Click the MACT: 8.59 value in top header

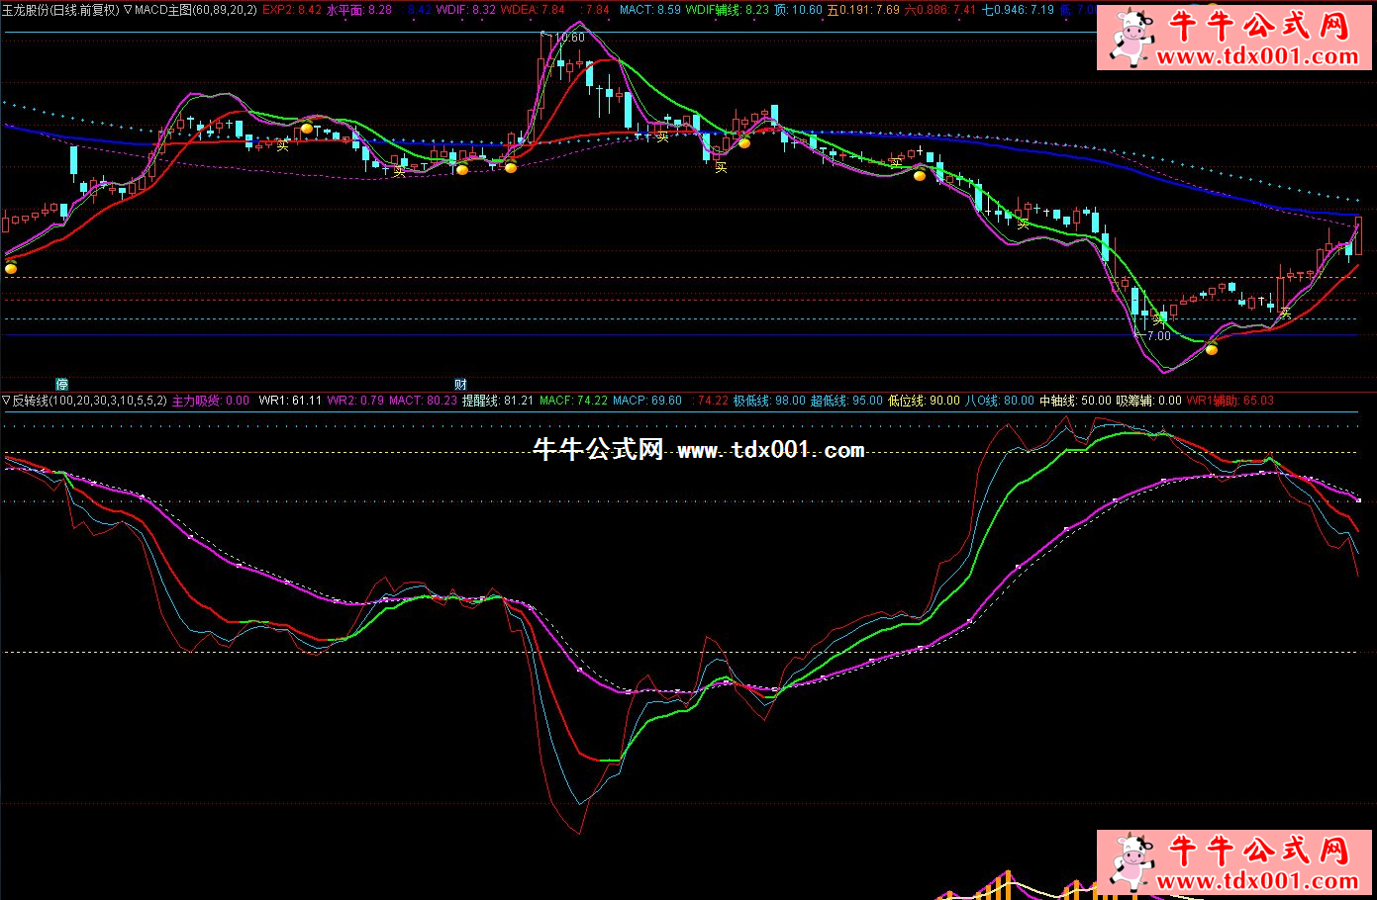(650, 10)
